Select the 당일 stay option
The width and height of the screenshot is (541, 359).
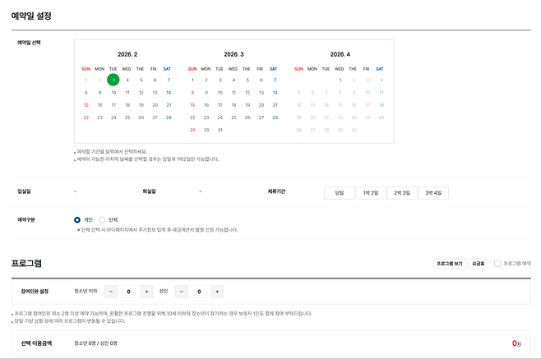[340, 193]
